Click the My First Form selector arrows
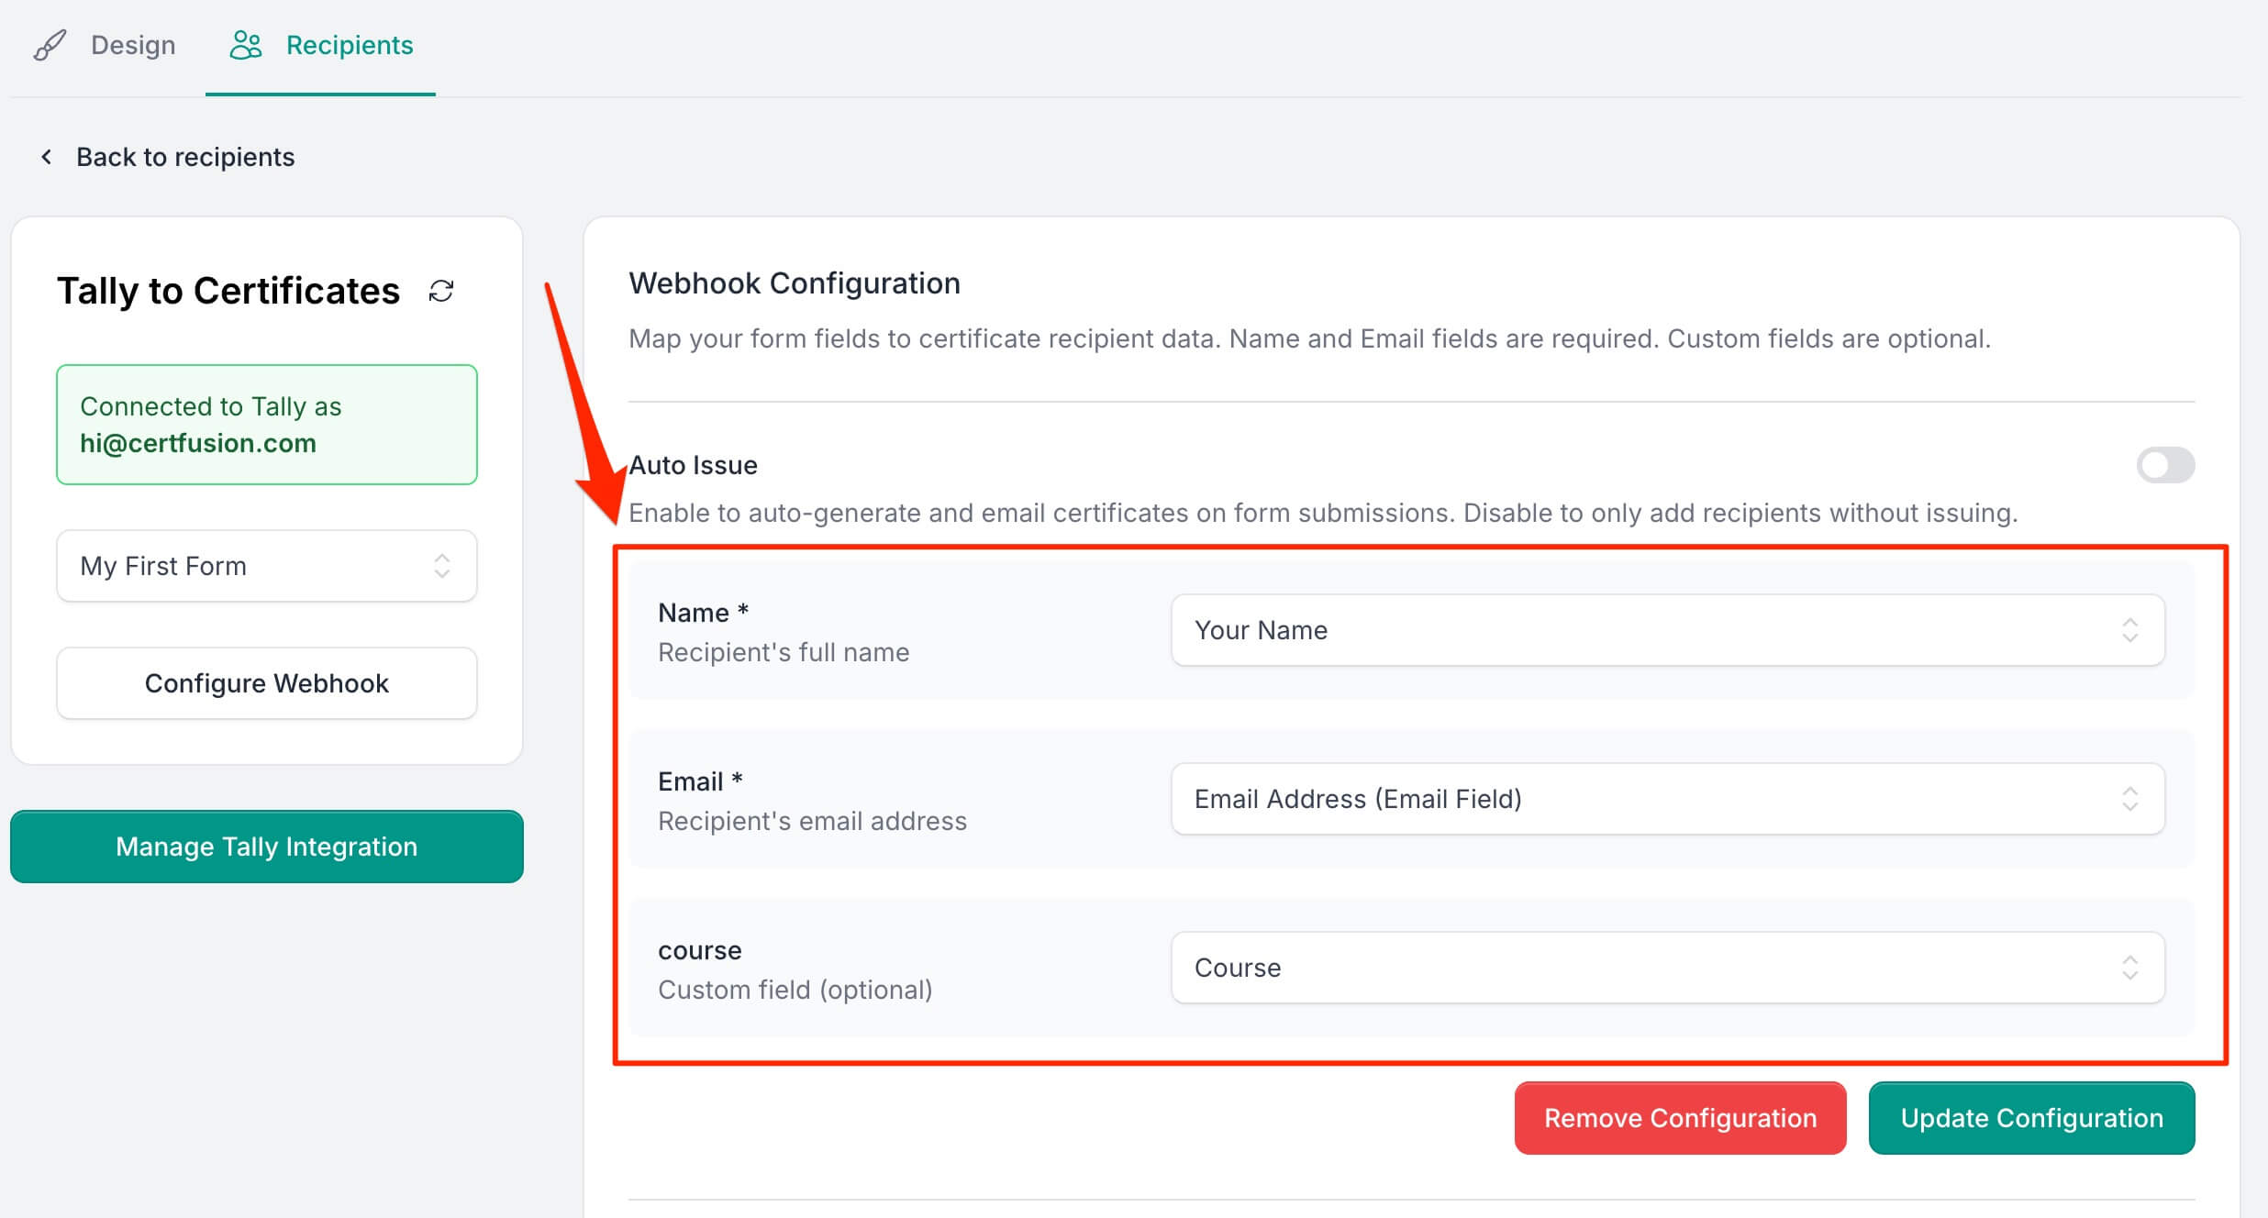The height and width of the screenshot is (1218, 2268). click(441, 566)
